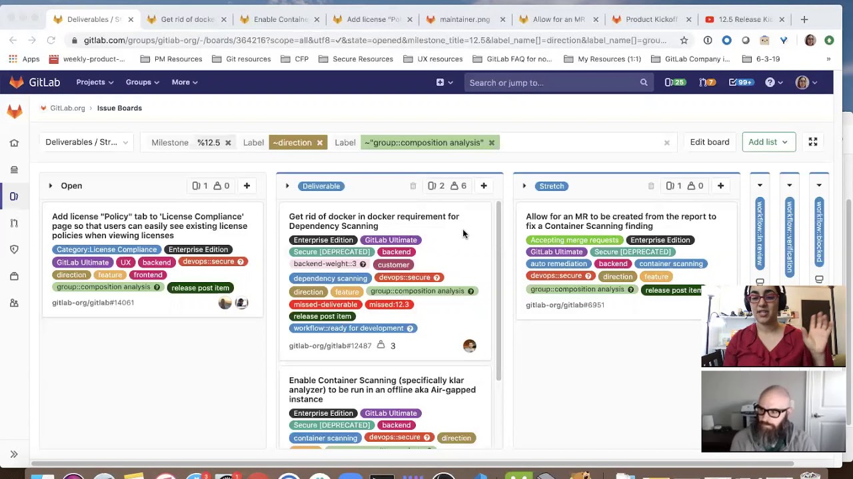Expand the workflow::blocked collapsed list
The width and height of the screenshot is (853, 479).
[819, 186]
